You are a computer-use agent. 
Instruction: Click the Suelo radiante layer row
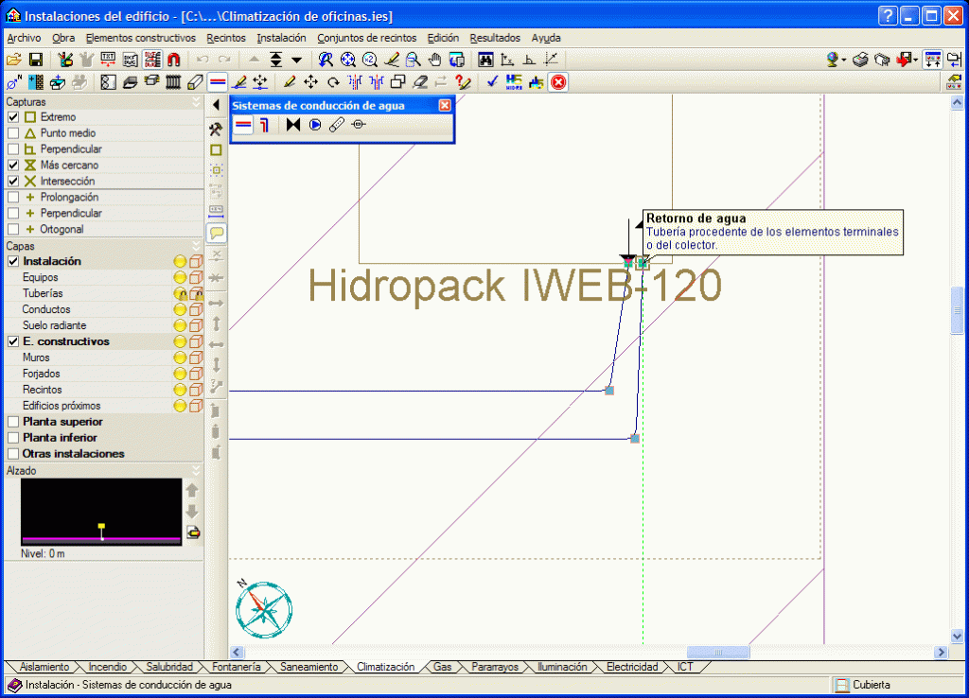pos(104,325)
